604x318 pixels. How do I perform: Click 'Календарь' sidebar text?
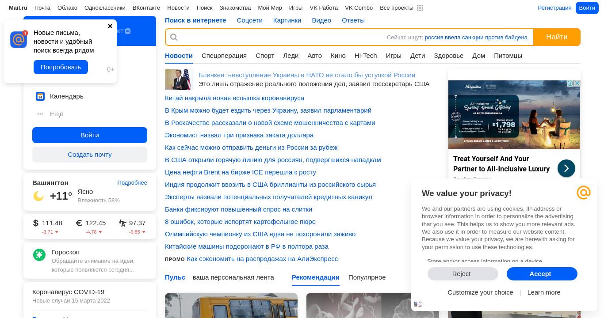(x=67, y=96)
